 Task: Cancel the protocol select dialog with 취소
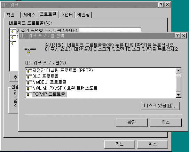[x=166, y=122]
